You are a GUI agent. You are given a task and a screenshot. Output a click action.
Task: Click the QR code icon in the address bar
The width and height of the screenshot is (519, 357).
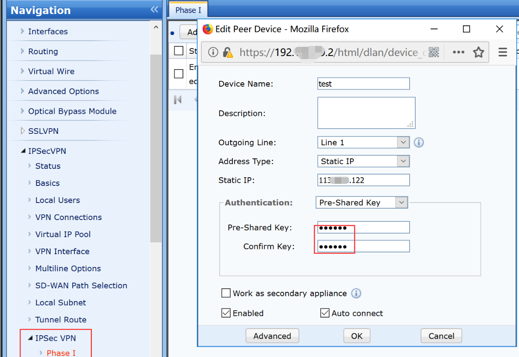(x=434, y=52)
